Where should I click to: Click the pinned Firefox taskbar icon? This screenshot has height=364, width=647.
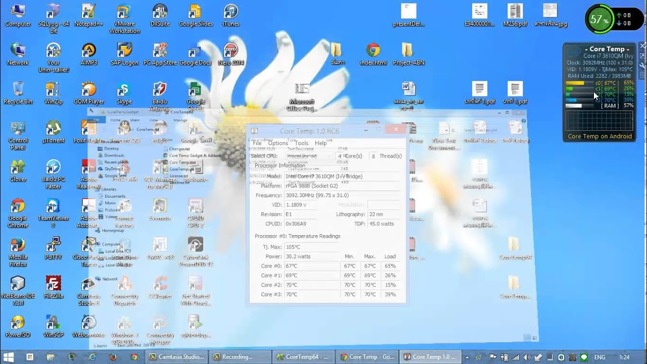[x=113, y=357]
